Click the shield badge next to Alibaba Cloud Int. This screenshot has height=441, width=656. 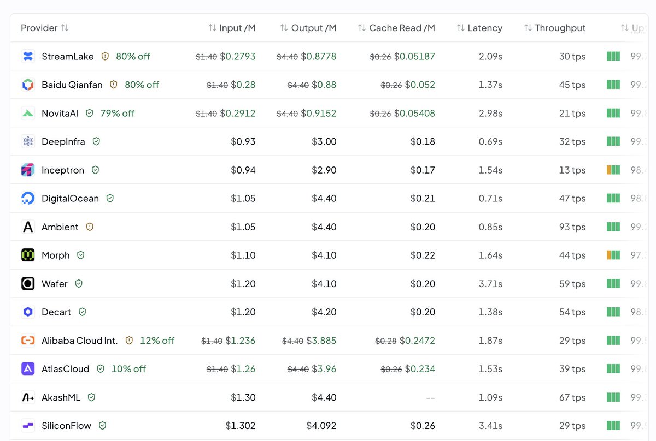click(129, 340)
